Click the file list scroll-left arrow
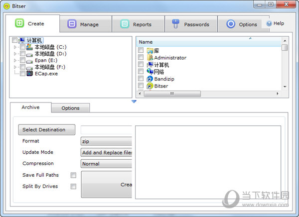Screen dimensions: 299x217 (x=140, y=94)
